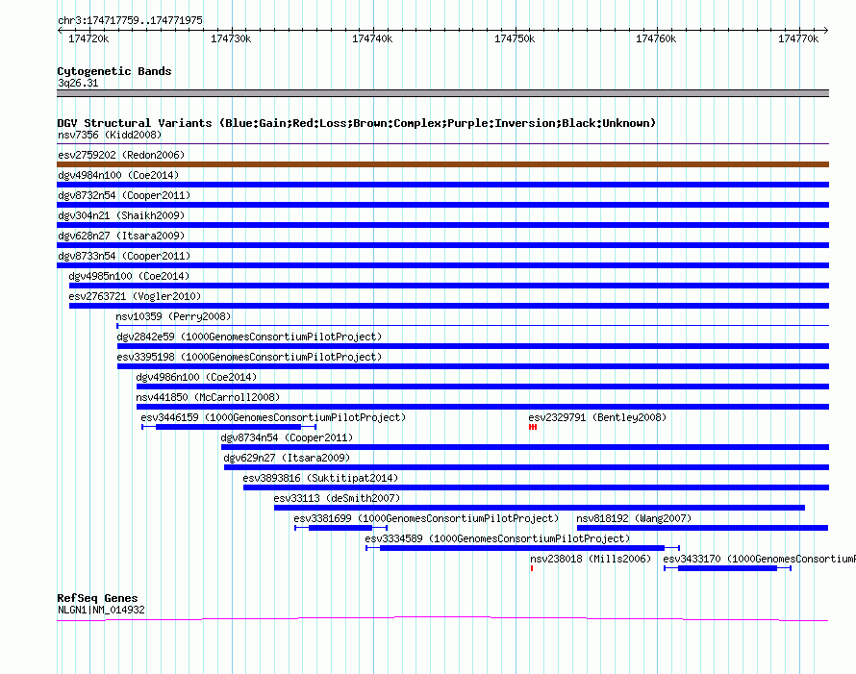Open the DGV Structural Variants track title
856x674 pixels.
click(x=356, y=123)
